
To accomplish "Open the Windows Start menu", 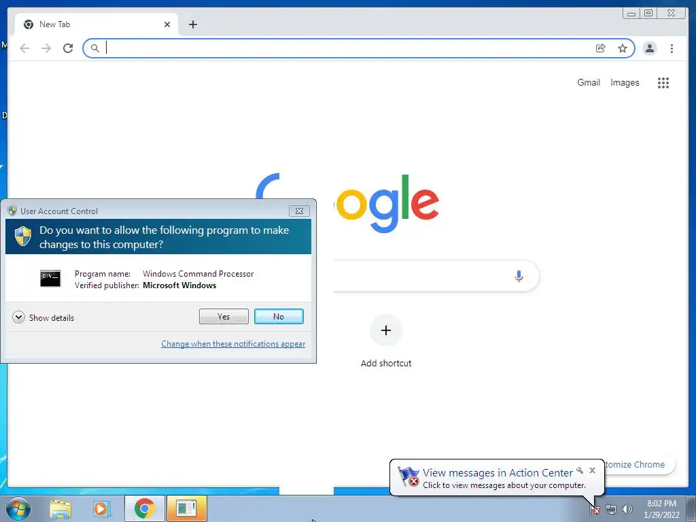I will [x=18, y=508].
